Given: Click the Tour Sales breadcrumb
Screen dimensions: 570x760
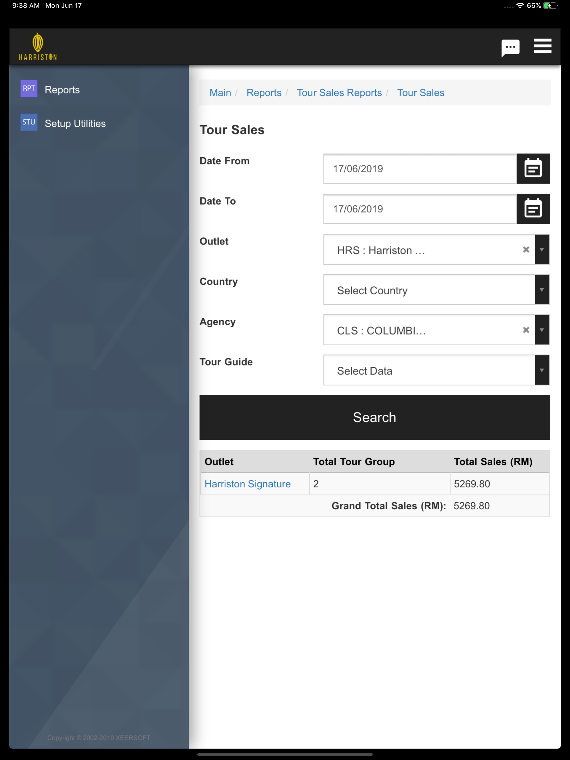Looking at the screenshot, I should pos(421,93).
